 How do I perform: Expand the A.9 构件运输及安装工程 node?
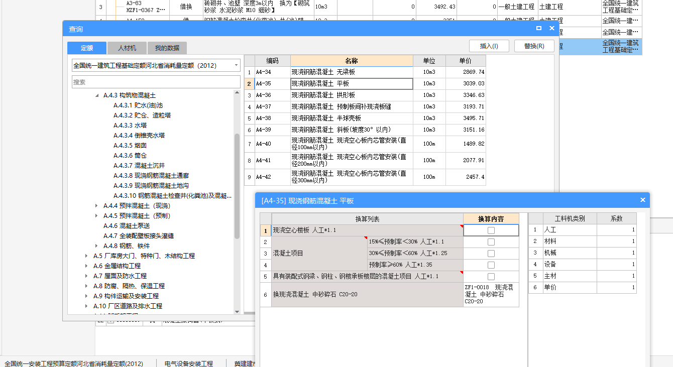(x=87, y=296)
